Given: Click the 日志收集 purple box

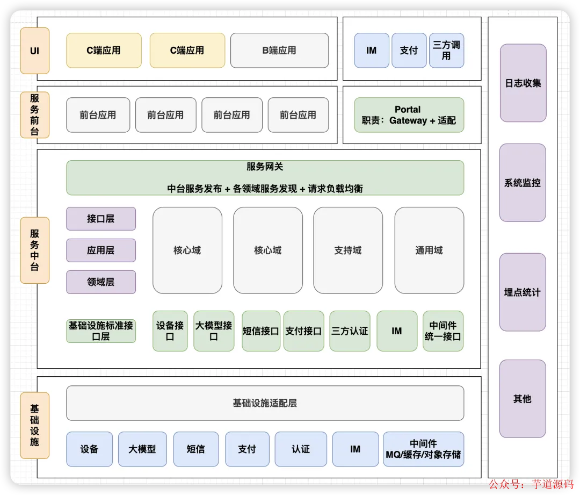Looking at the screenshot, I should pyautogui.click(x=523, y=83).
